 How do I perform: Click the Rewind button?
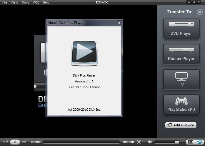click(5, 142)
